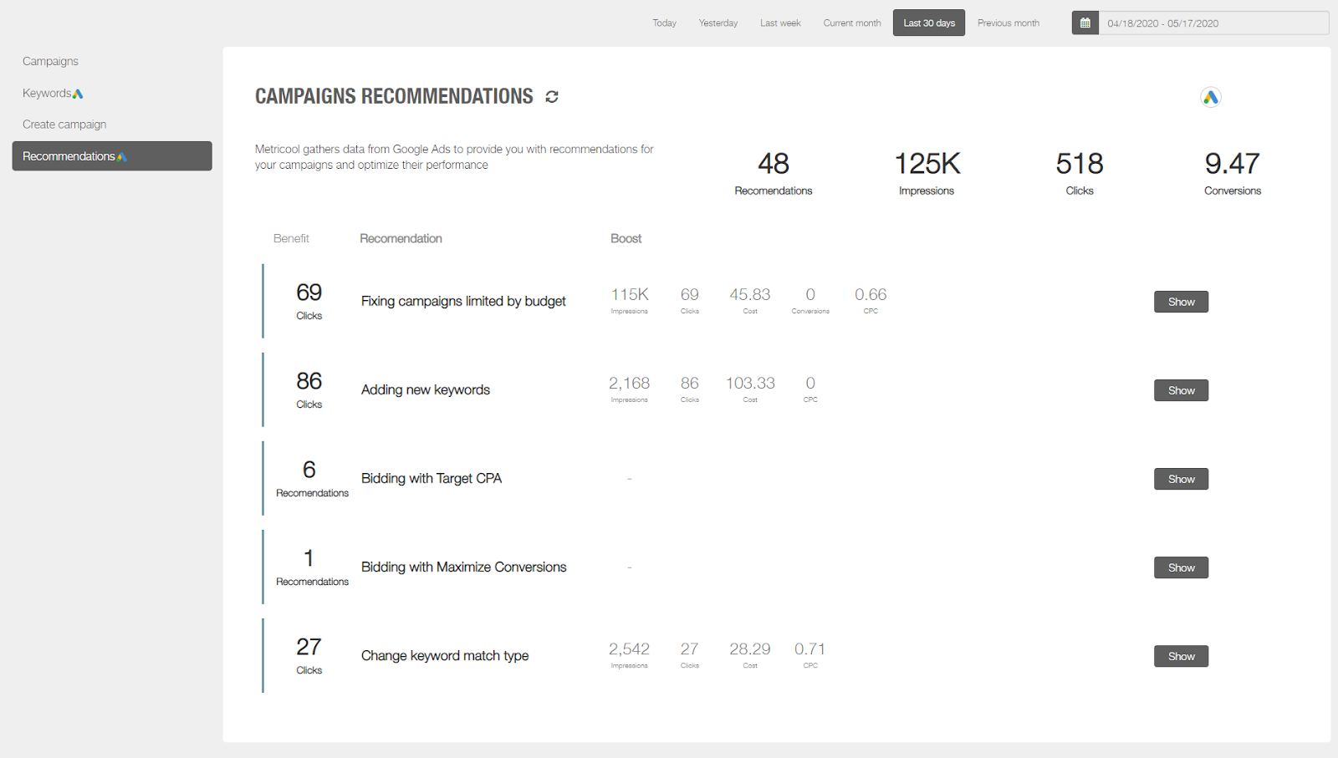Switch to Last week range
The width and height of the screenshot is (1338, 758).
pyautogui.click(x=780, y=23)
